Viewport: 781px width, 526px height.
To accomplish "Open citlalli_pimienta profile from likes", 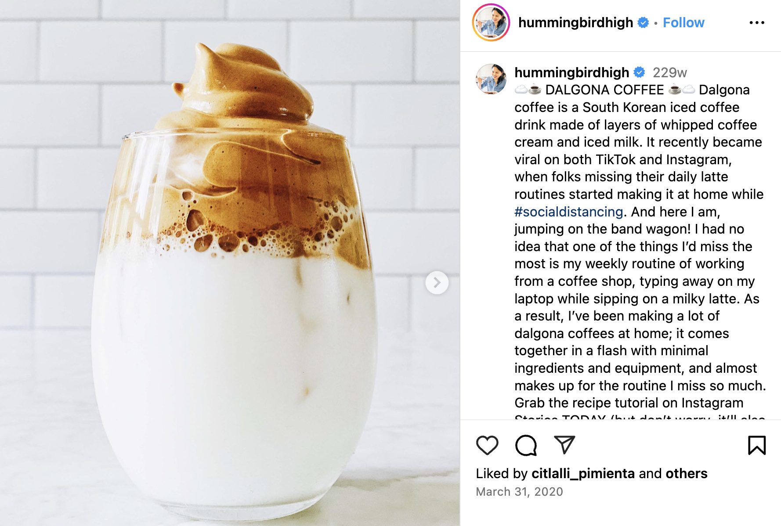I will (583, 473).
